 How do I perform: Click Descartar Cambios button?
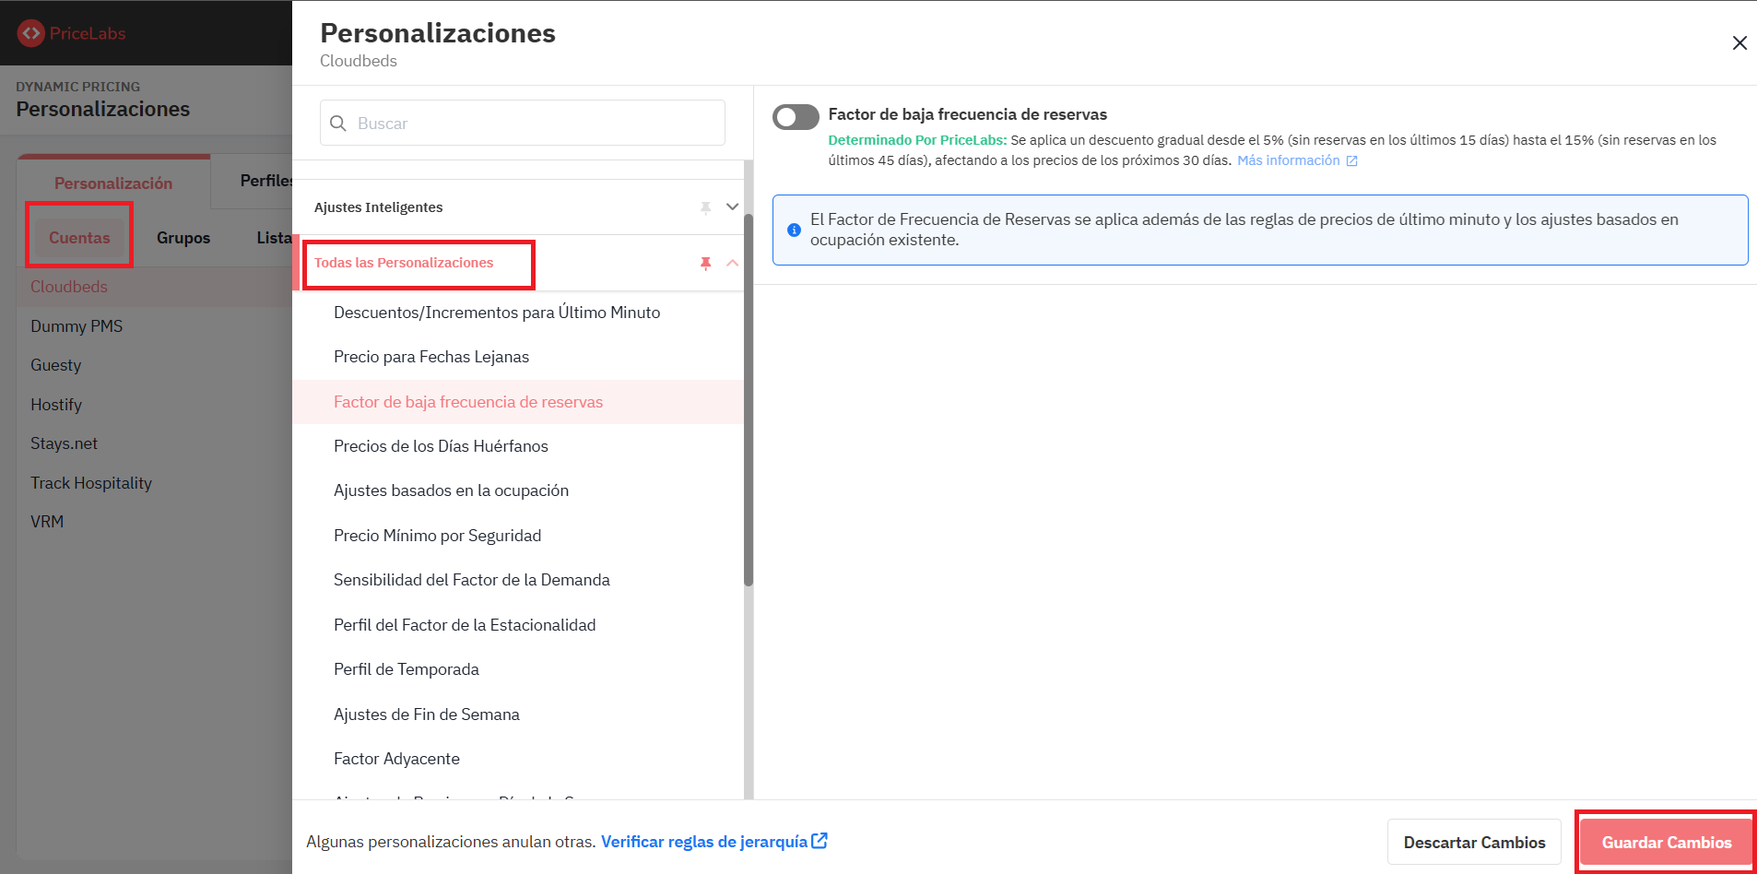click(x=1474, y=843)
